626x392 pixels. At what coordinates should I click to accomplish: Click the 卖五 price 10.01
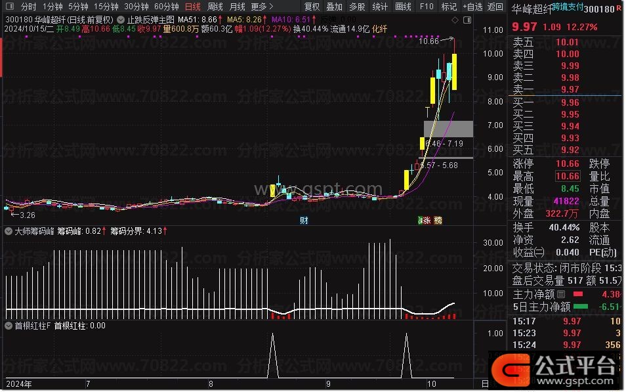coord(568,42)
